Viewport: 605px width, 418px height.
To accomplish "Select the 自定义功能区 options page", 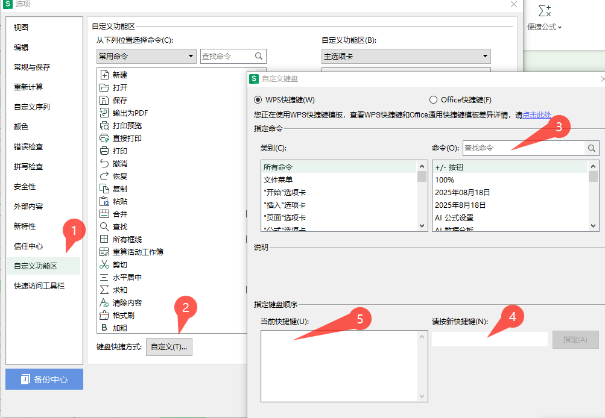I will tap(43, 266).
